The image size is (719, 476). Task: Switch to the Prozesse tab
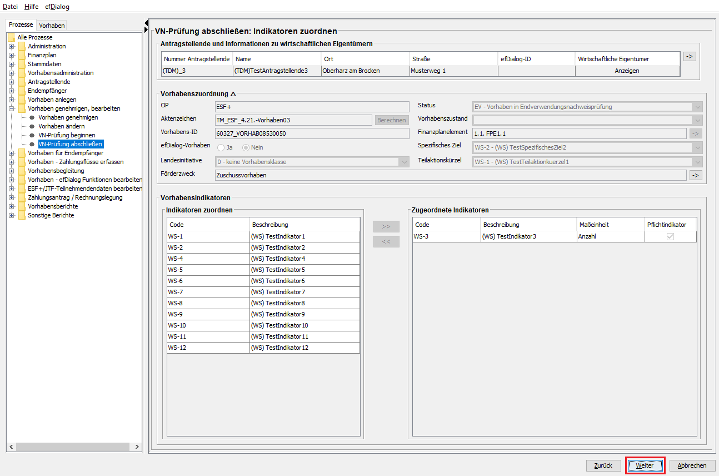(x=21, y=25)
